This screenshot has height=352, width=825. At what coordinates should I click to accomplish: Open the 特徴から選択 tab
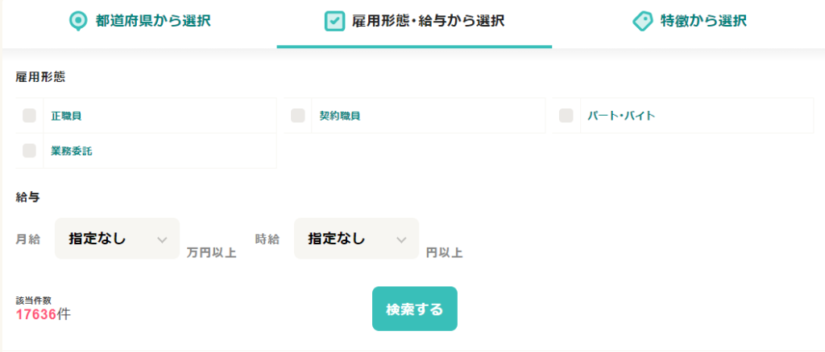pyautogui.click(x=690, y=22)
